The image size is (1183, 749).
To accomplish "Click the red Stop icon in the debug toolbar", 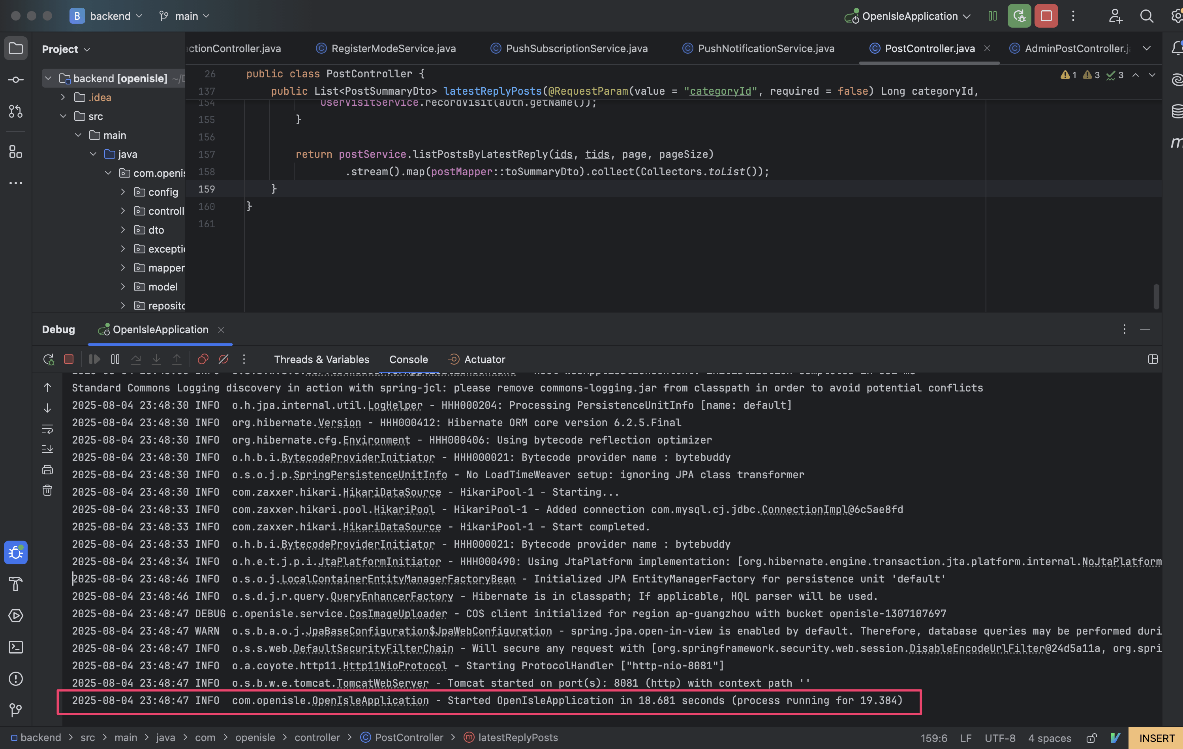I will [69, 359].
